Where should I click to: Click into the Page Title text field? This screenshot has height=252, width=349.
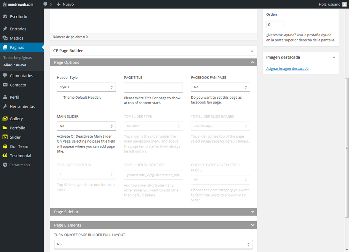(153, 87)
